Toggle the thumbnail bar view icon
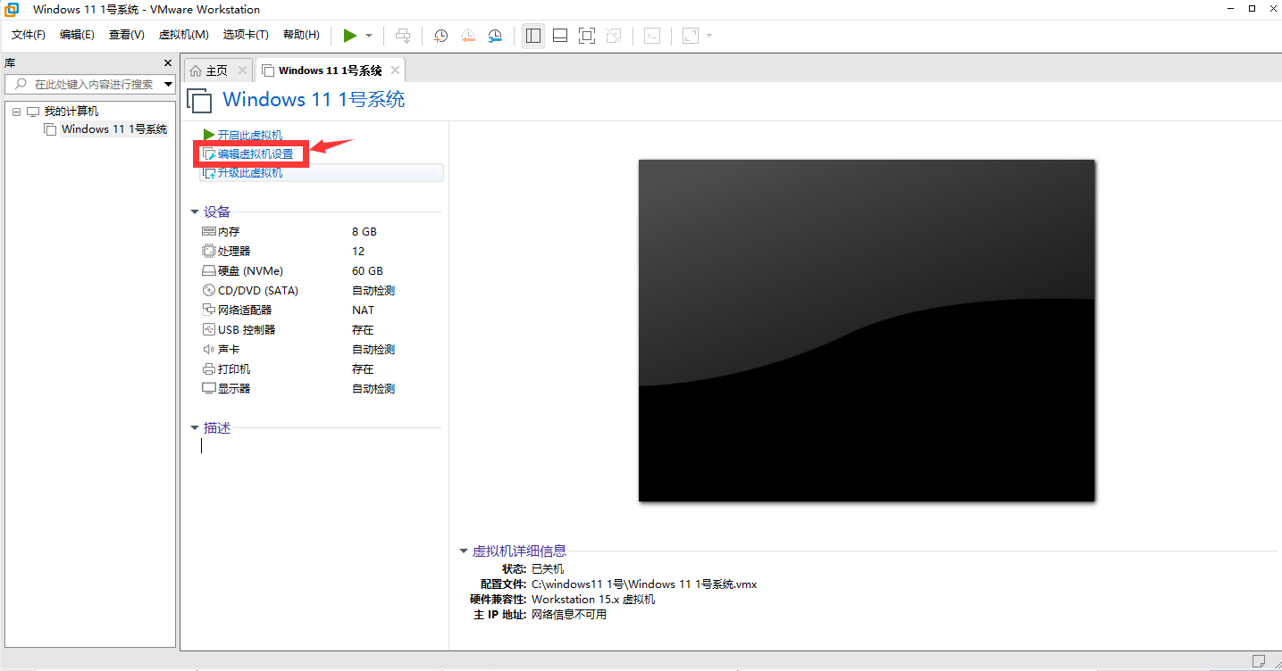This screenshot has height=671, width=1282. [560, 36]
